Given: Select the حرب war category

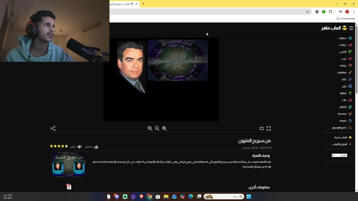Looking at the screenshot, I should pyautogui.click(x=346, y=59).
